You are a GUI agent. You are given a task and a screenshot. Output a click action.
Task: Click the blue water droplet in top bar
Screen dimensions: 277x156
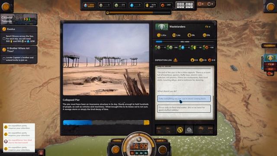132,5
